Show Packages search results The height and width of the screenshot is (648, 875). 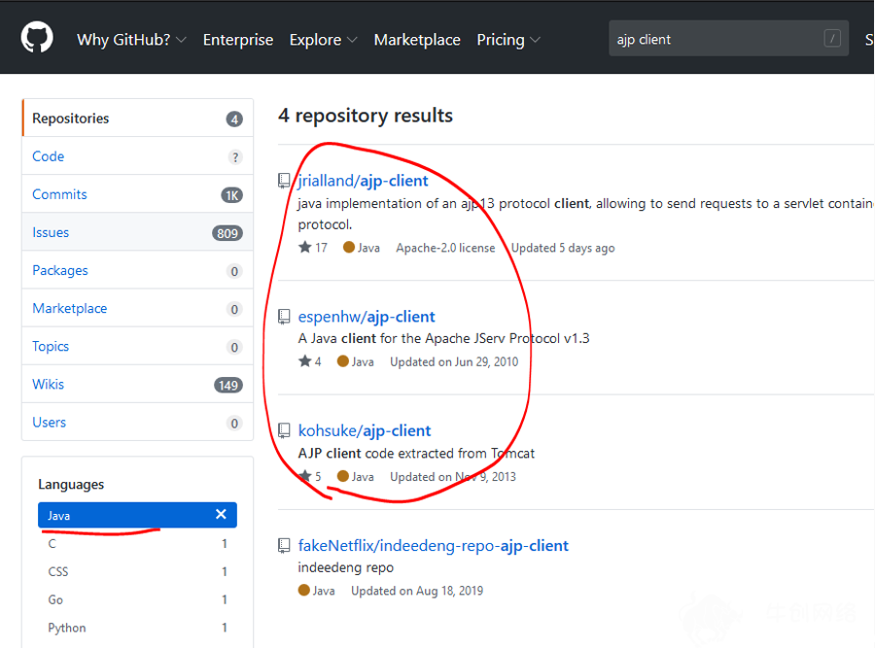point(137,270)
